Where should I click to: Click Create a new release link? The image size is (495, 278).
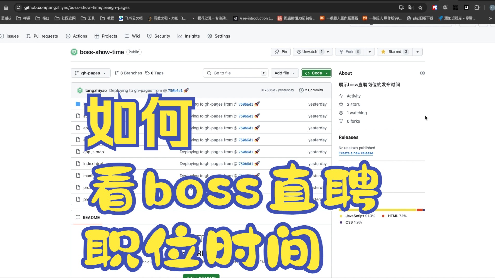click(356, 153)
